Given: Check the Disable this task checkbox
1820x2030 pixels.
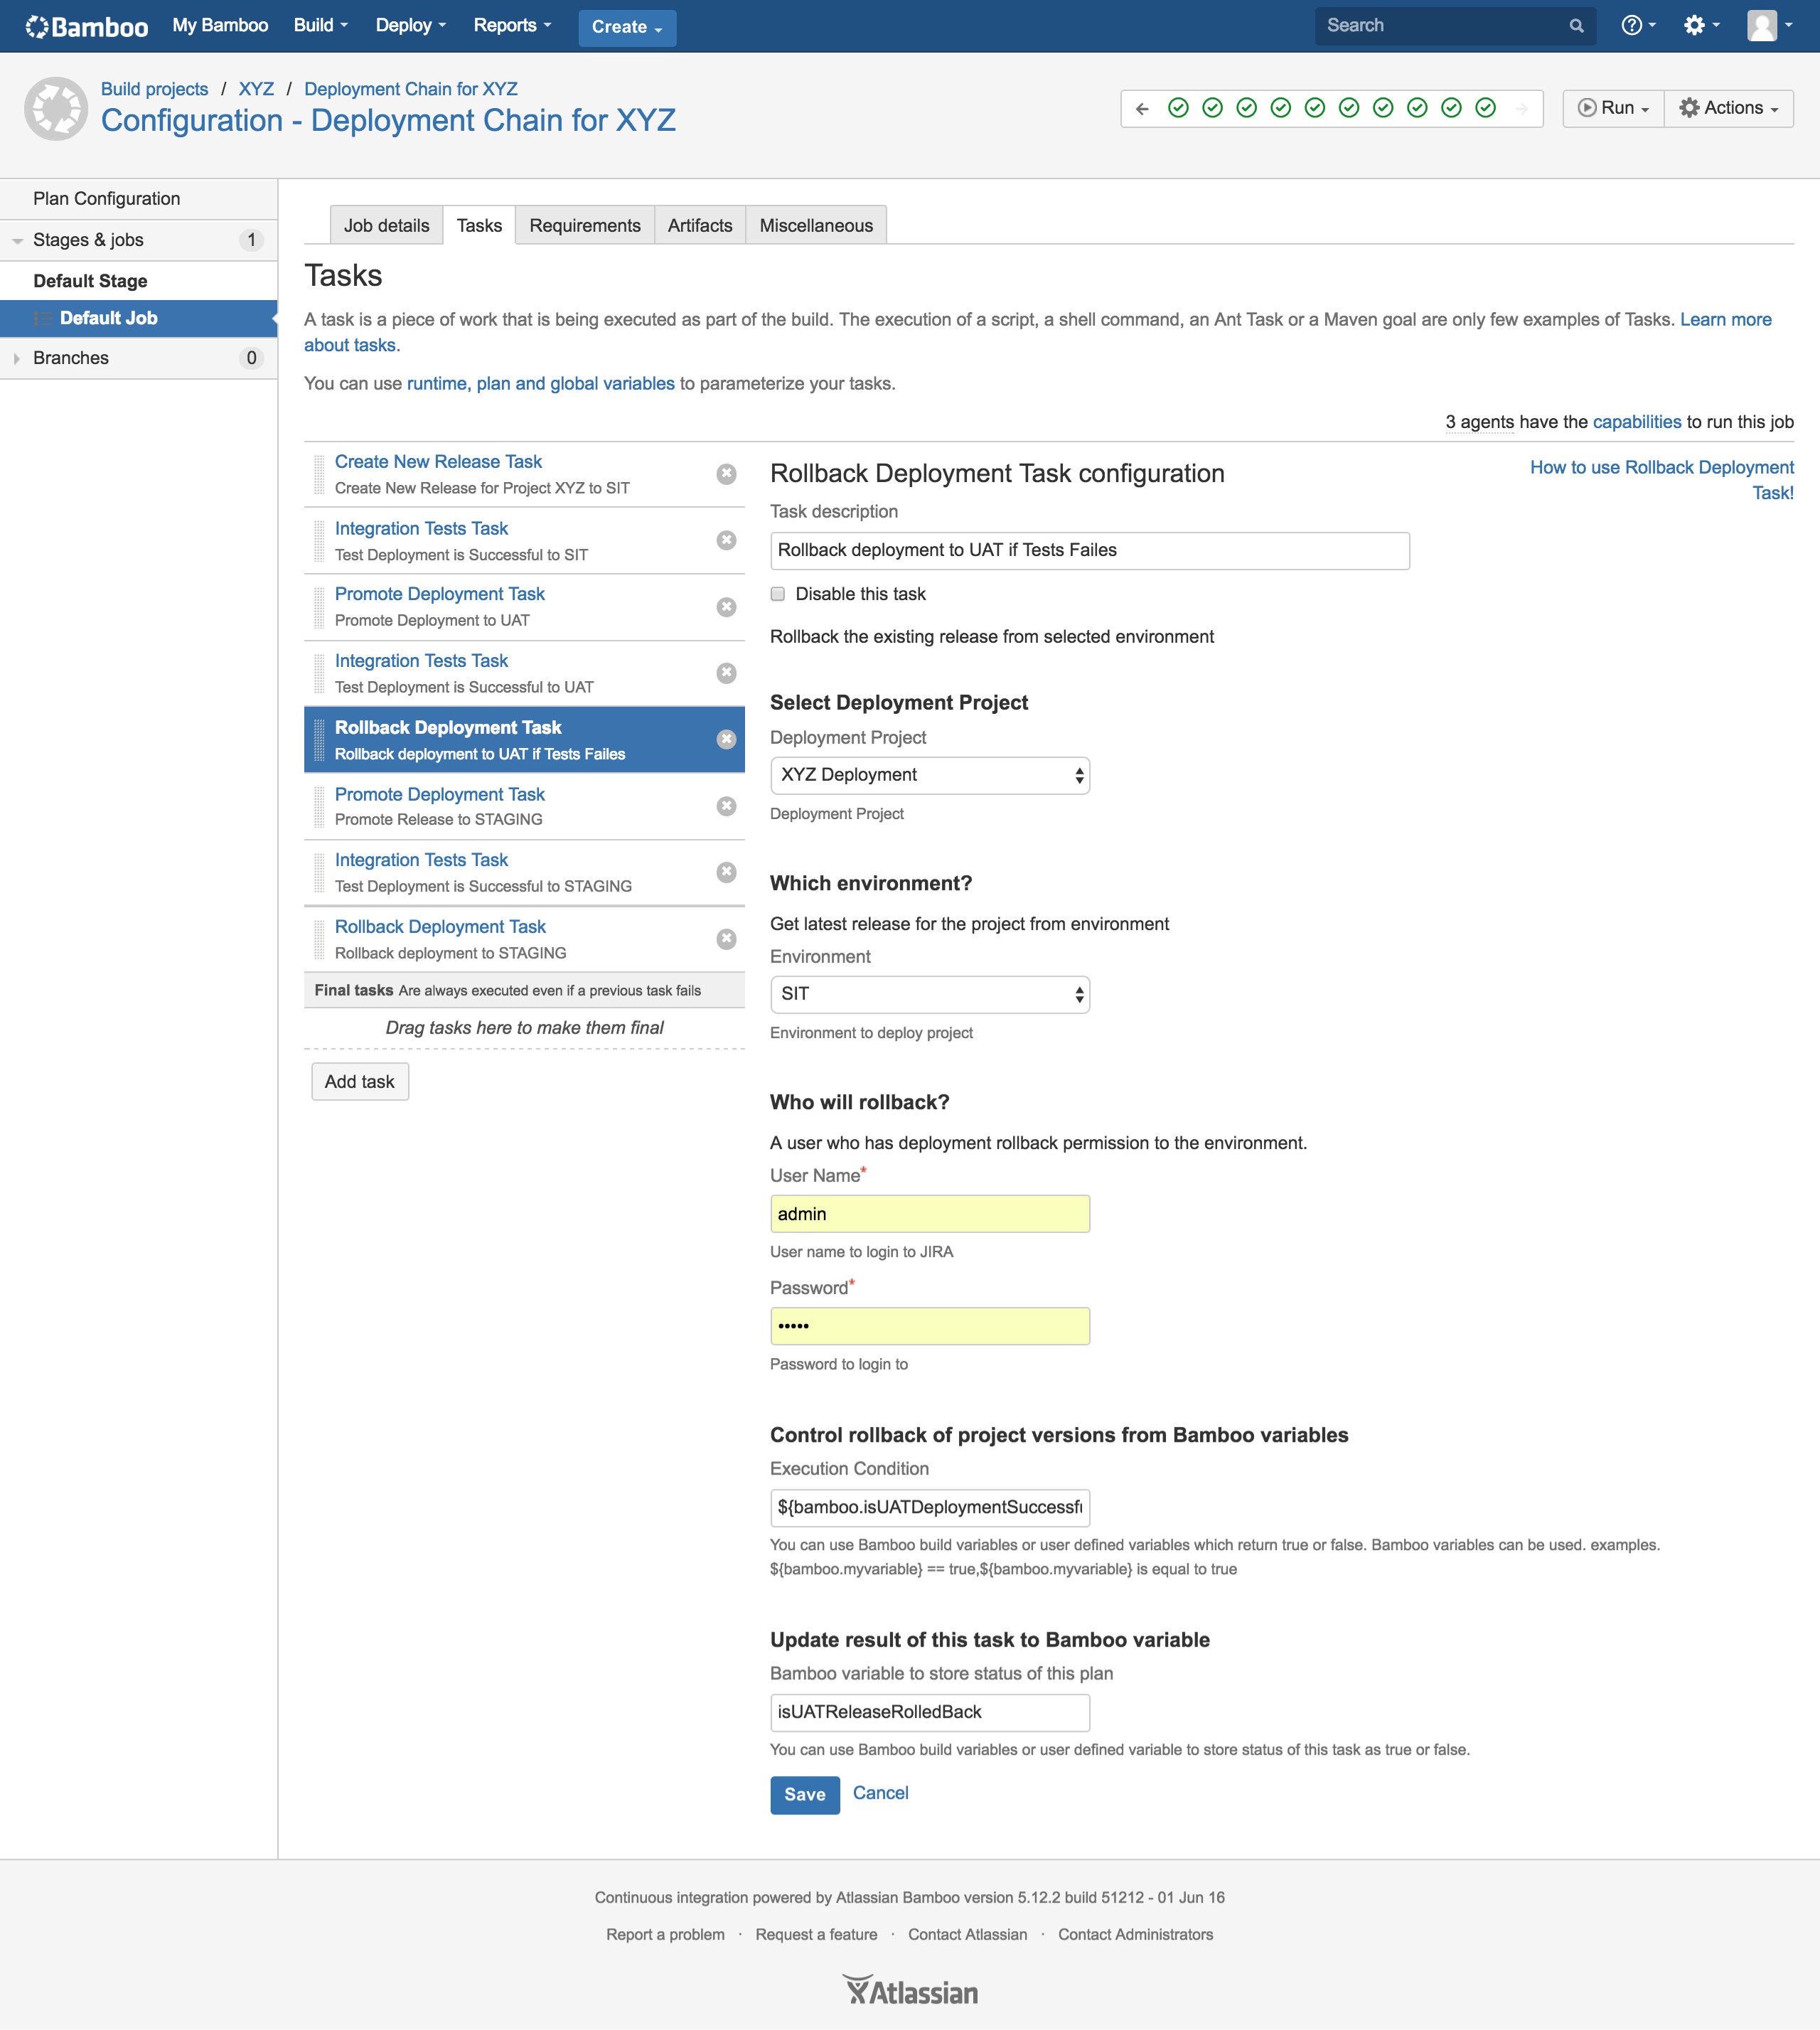Looking at the screenshot, I should (777, 594).
